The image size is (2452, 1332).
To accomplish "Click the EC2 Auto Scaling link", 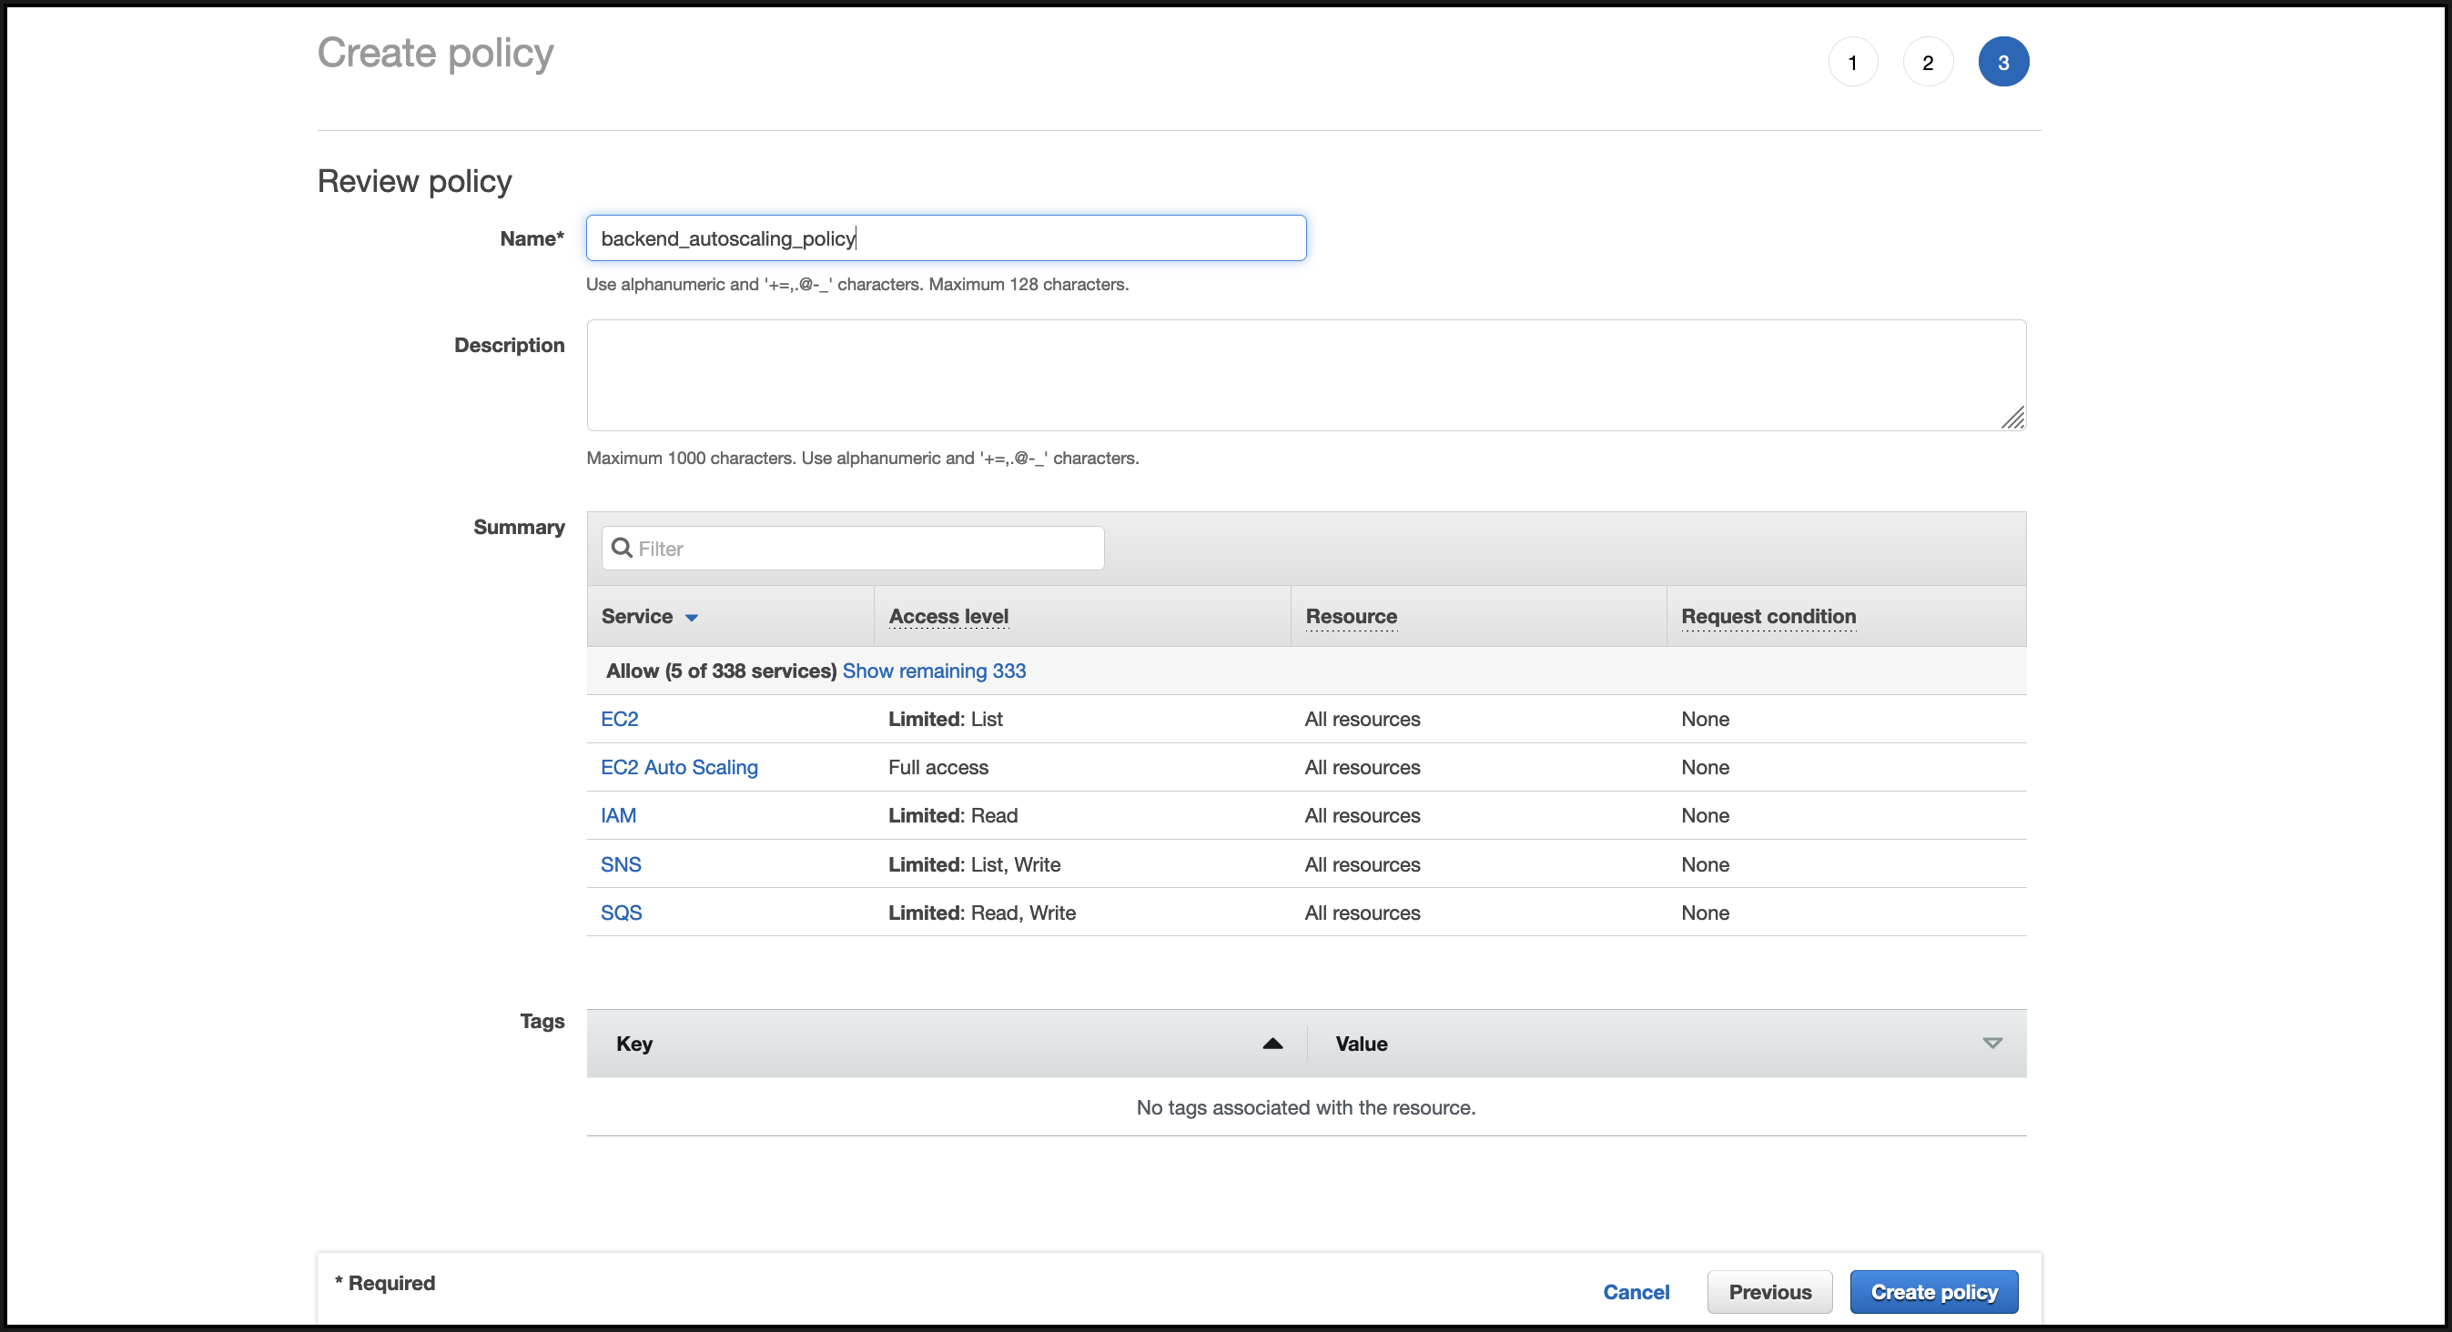I will [679, 768].
